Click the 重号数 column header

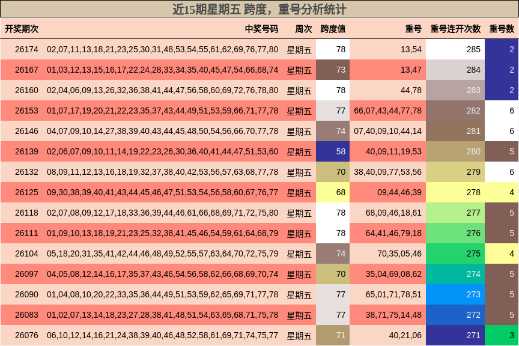pos(502,29)
